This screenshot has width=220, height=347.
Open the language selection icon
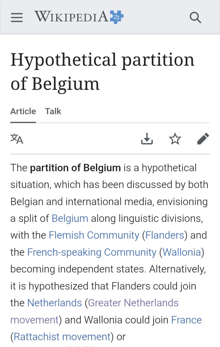pos(17,139)
